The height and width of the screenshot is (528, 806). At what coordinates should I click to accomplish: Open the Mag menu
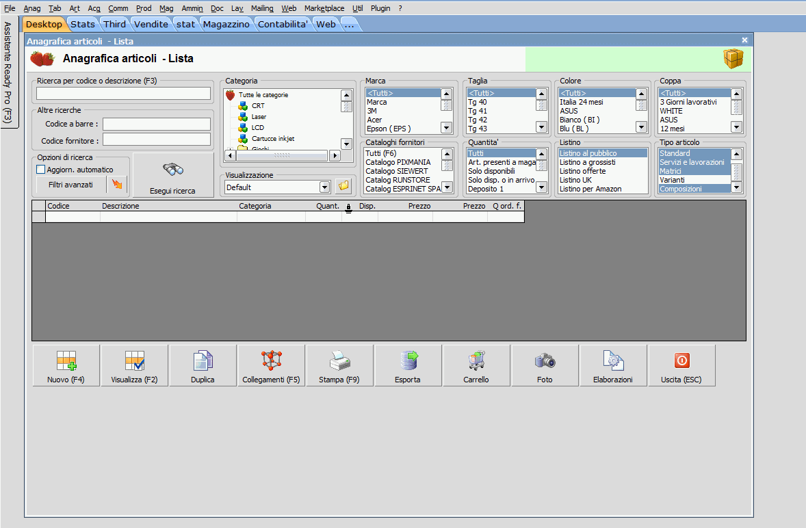(x=166, y=8)
